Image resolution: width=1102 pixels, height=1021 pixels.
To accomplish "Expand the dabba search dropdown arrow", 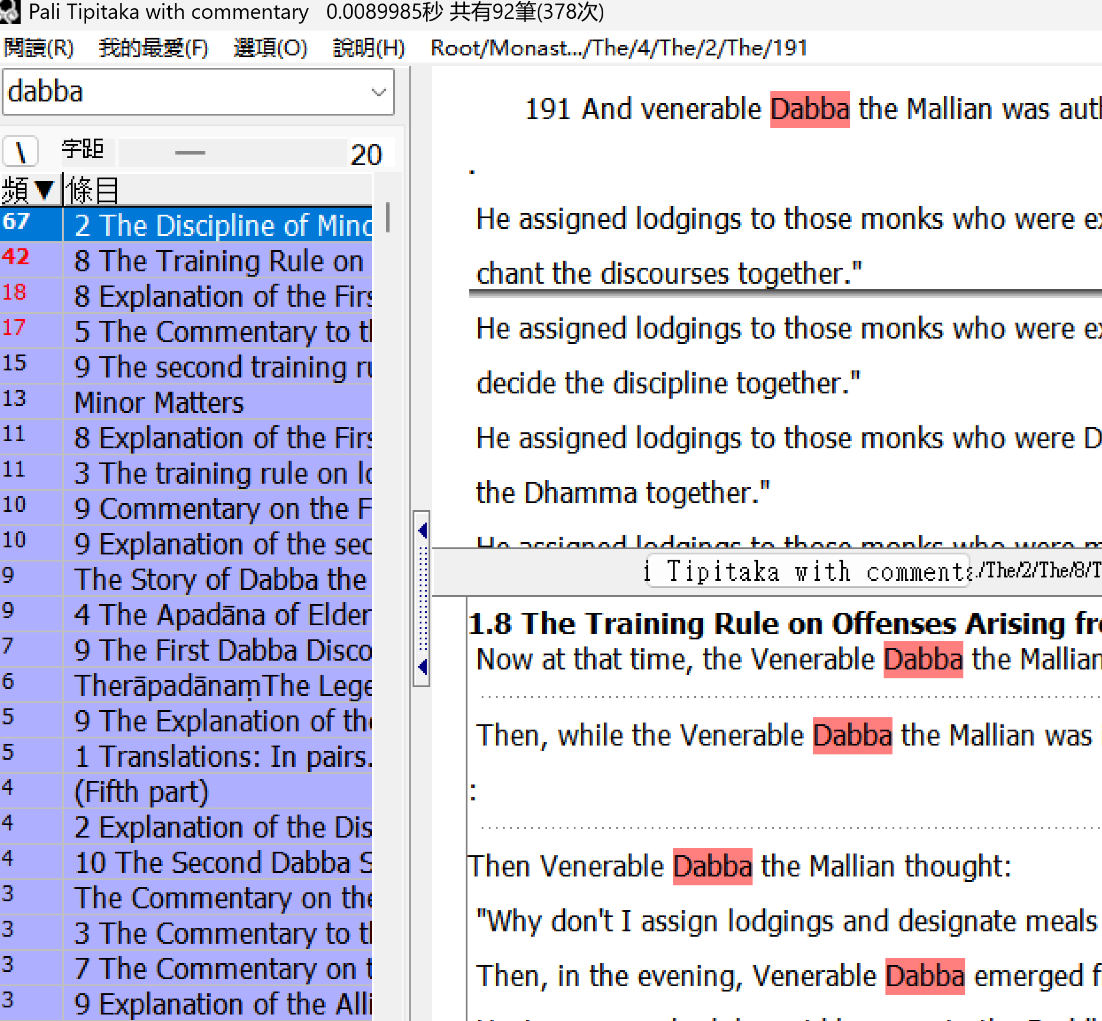I will click(378, 92).
